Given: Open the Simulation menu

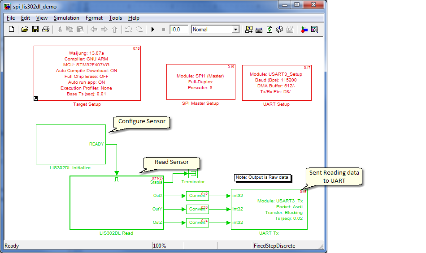Looking at the screenshot, I should point(66,18).
